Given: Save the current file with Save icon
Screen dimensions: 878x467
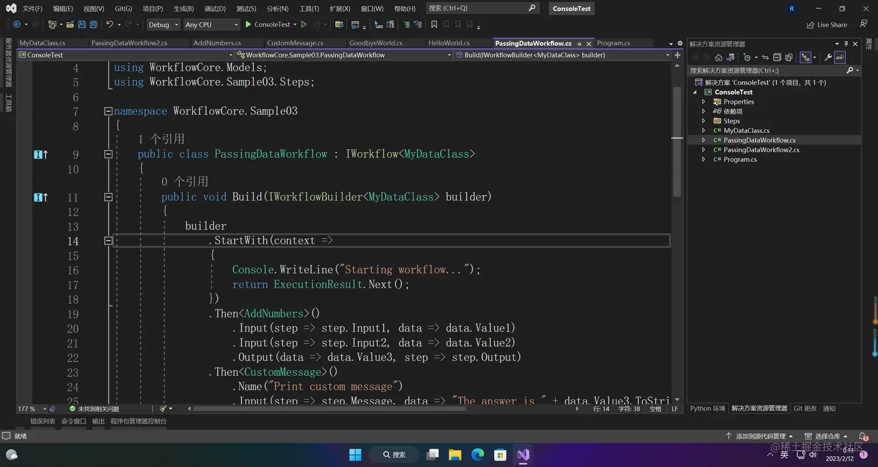Looking at the screenshot, I should point(82,24).
